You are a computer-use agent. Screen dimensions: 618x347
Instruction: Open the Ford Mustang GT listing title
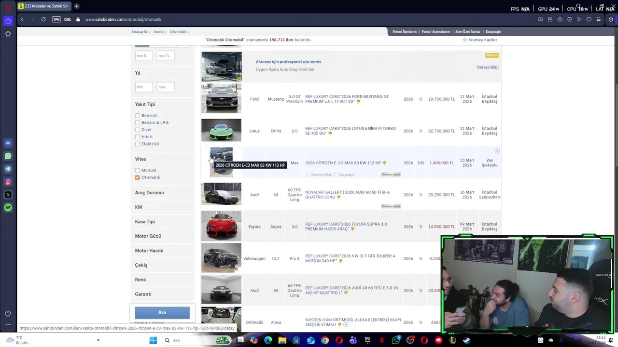347,99
